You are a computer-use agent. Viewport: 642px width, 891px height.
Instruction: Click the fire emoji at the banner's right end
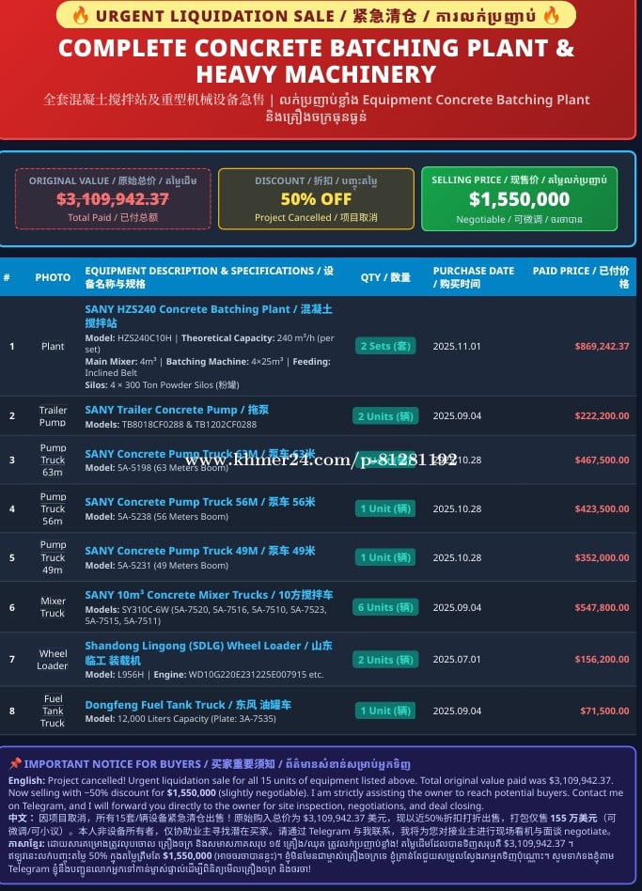pyautogui.click(x=551, y=15)
